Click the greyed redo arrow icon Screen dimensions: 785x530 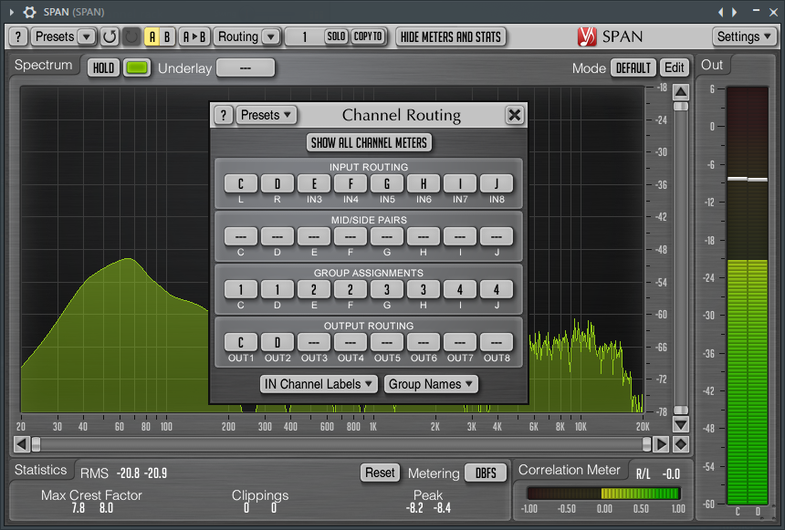tap(131, 36)
